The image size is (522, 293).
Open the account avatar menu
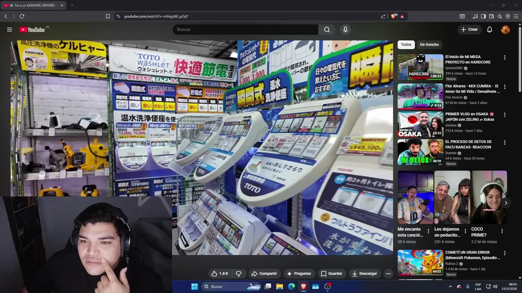505,29
